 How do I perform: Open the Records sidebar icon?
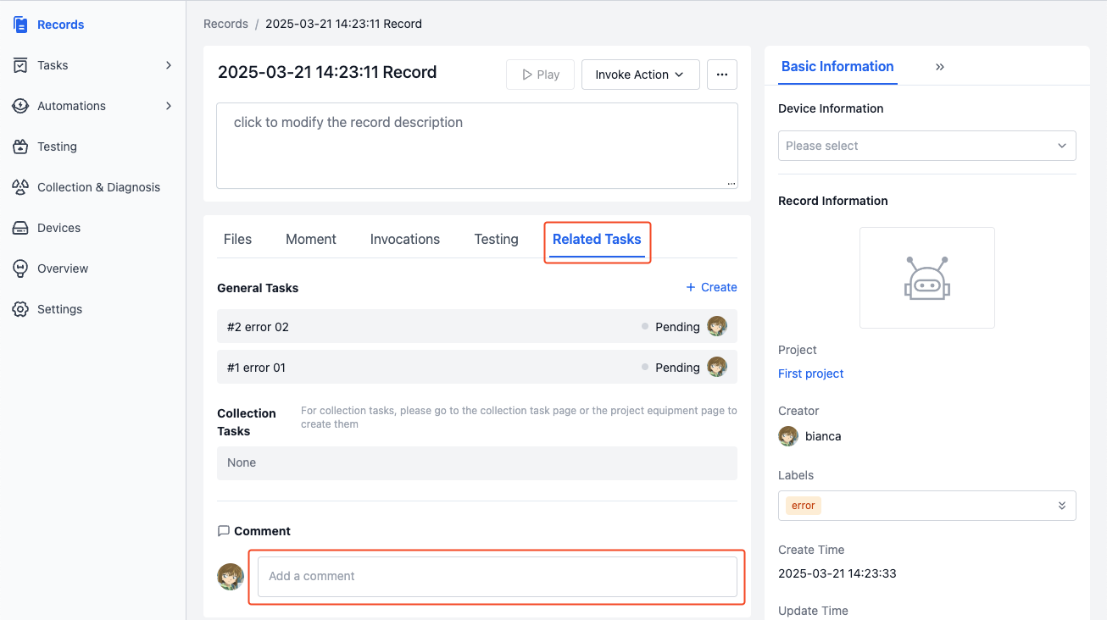click(x=20, y=25)
